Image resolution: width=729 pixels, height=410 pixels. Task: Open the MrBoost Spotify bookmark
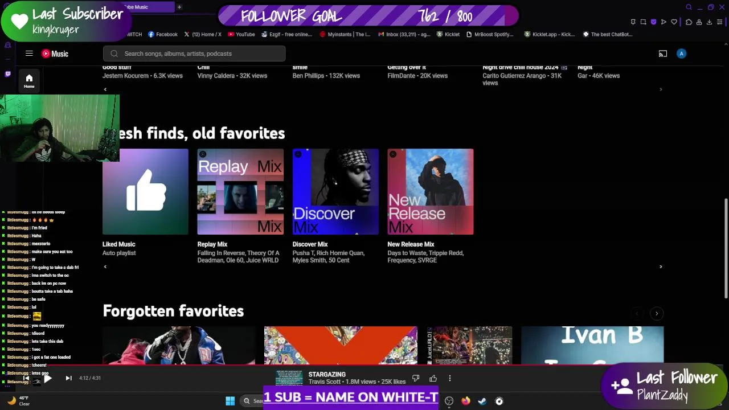tap(490, 34)
